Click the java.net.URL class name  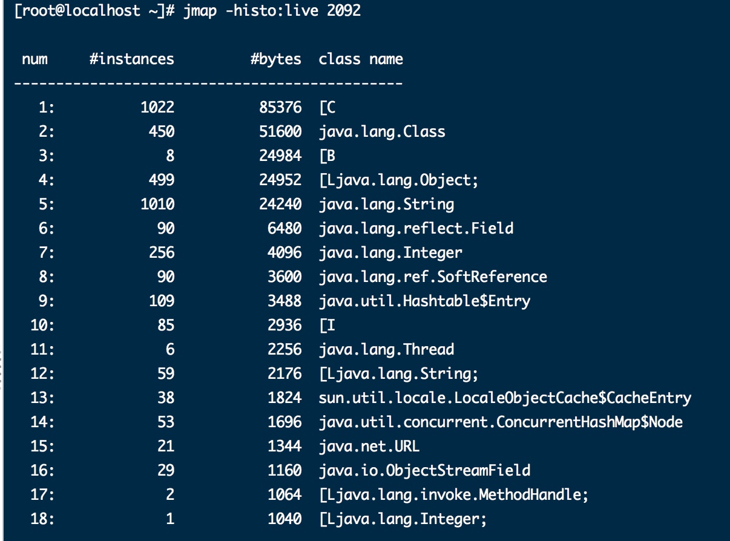click(369, 447)
